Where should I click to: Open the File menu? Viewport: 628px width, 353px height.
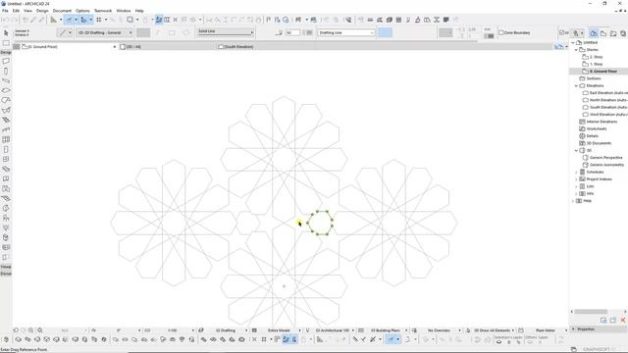click(5, 11)
